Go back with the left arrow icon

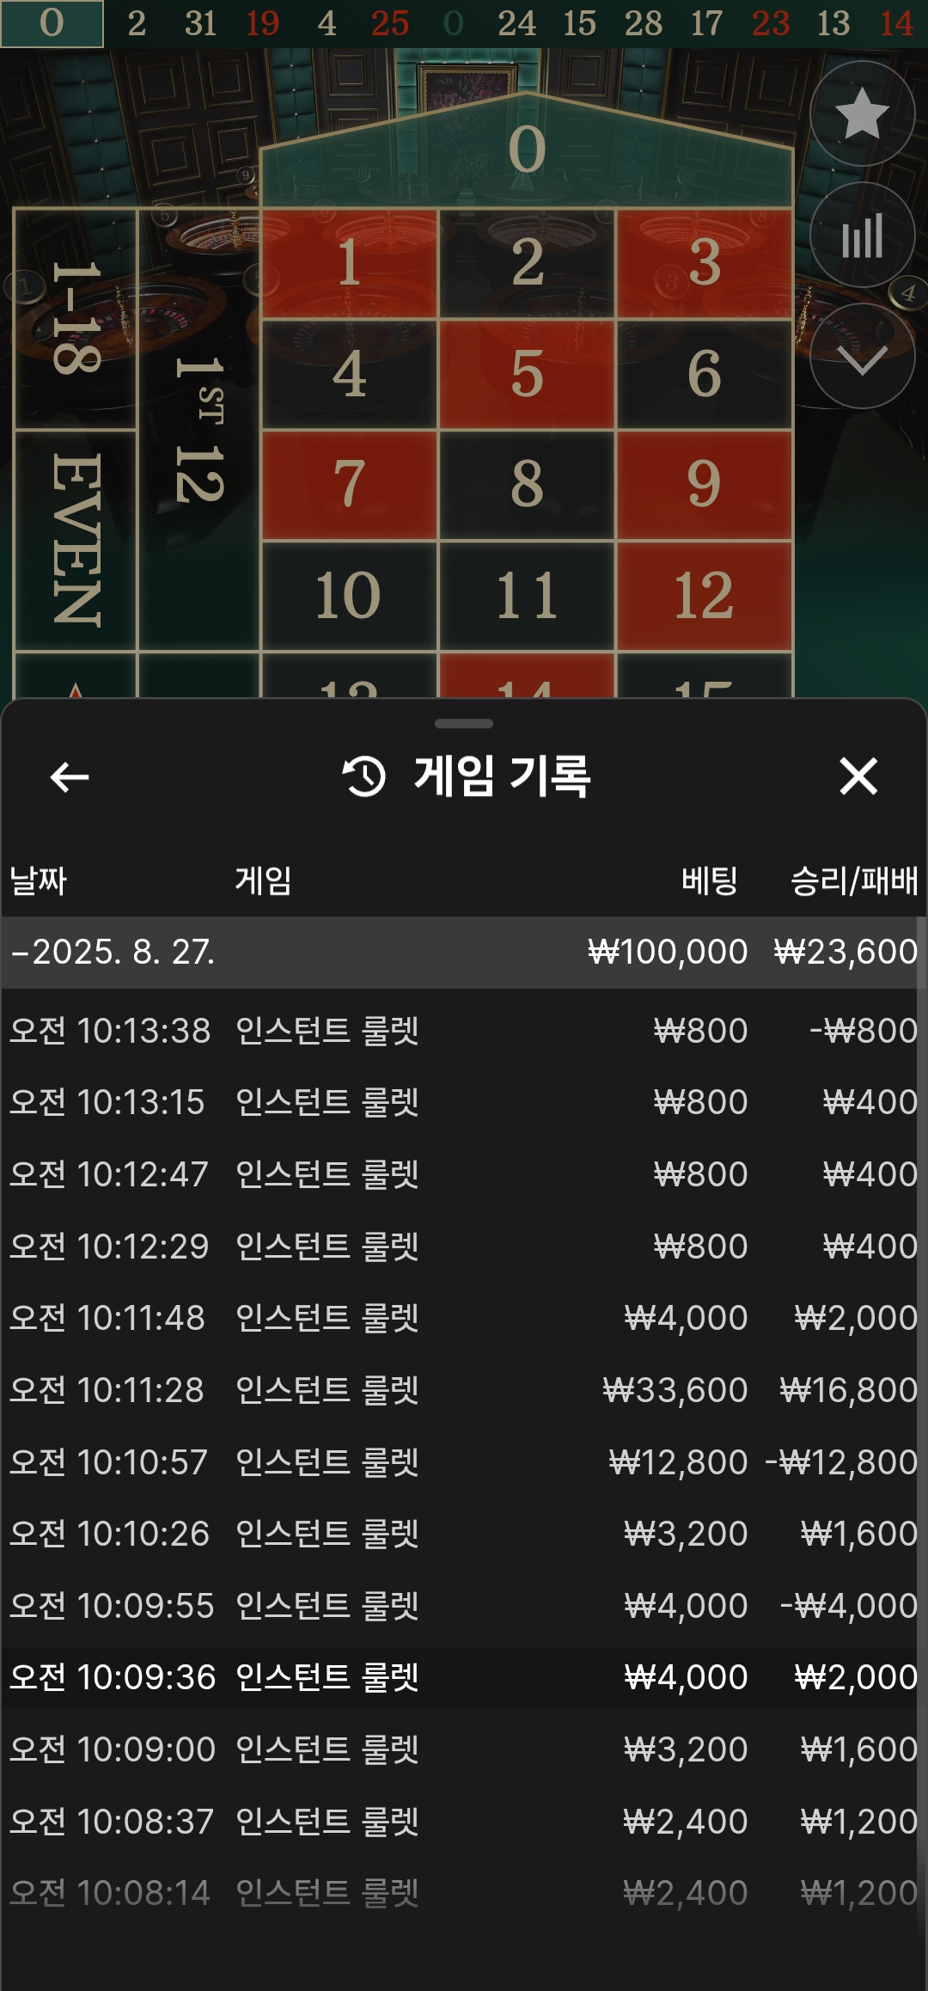pyautogui.click(x=70, y=777)
